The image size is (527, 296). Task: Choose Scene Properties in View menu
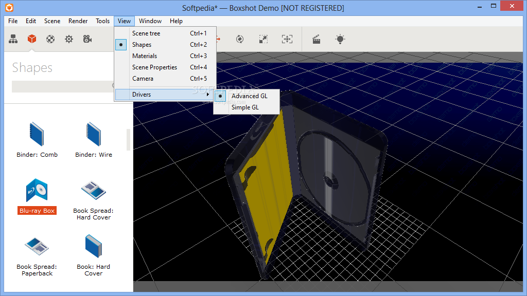click(x=165, y=67)
